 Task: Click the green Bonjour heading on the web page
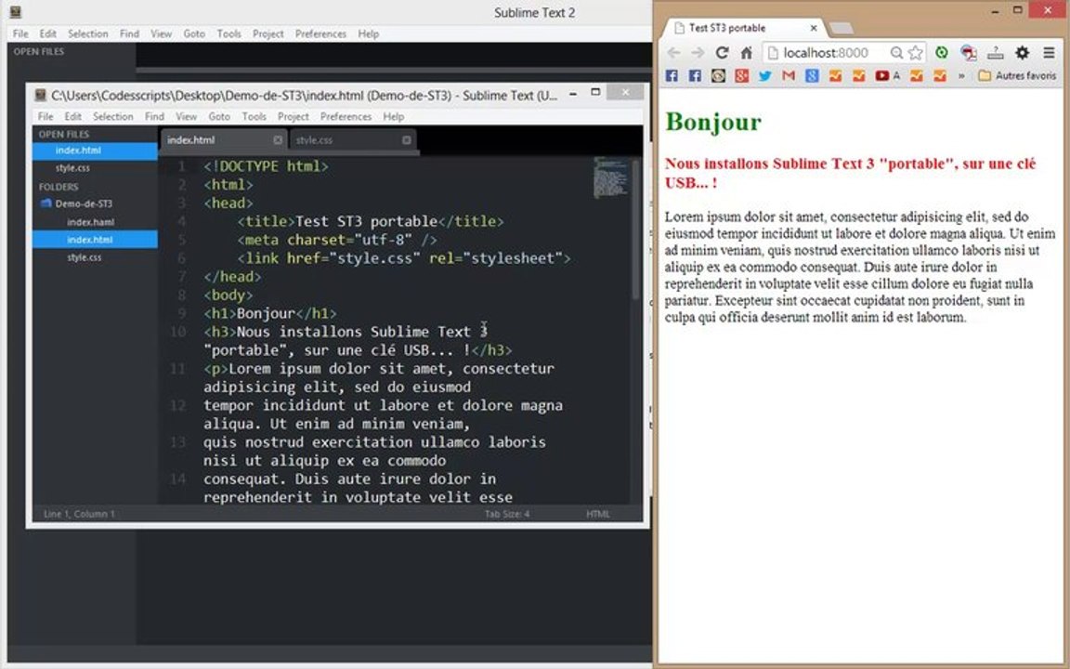pyautogui.click(x=713, y=123)
